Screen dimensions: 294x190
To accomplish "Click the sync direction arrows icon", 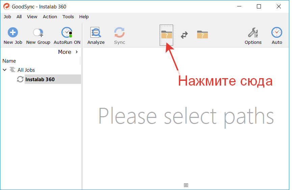I will (184, 35).
